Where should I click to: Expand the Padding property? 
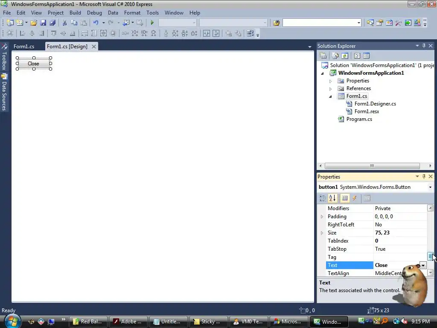[322, 217]
